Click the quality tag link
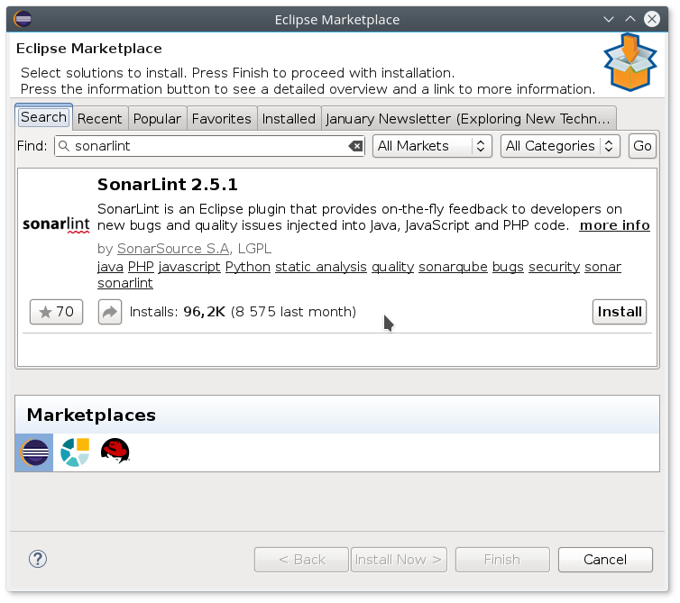 [393, 267]
